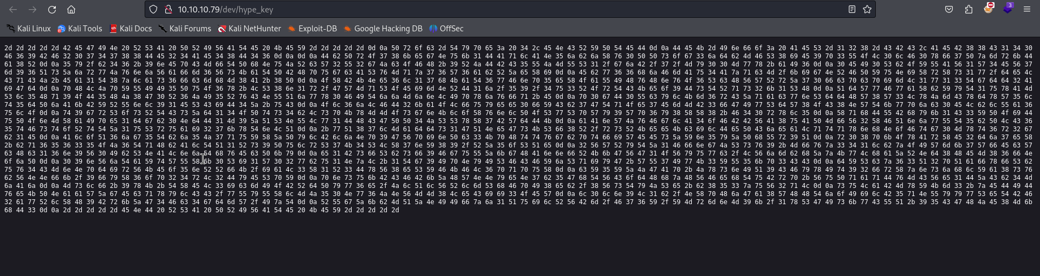The image size is (1040, 276).
Task: Open the purple extension with badge 3
Action: [1007, 9]
